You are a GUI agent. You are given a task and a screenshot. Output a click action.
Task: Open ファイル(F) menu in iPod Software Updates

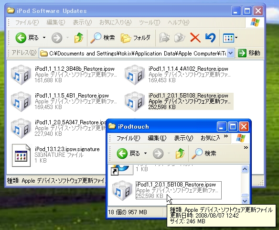(x=27, y=22)
